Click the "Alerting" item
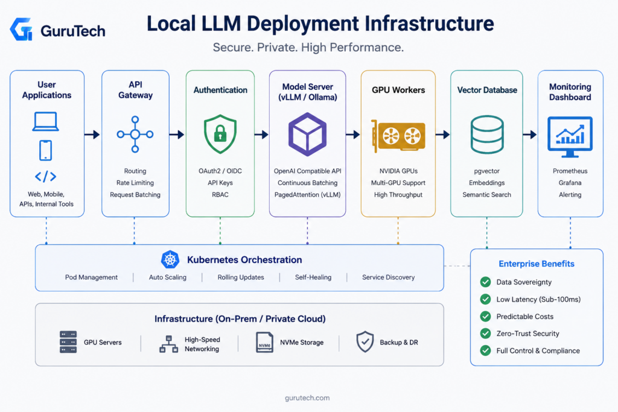 570,195
